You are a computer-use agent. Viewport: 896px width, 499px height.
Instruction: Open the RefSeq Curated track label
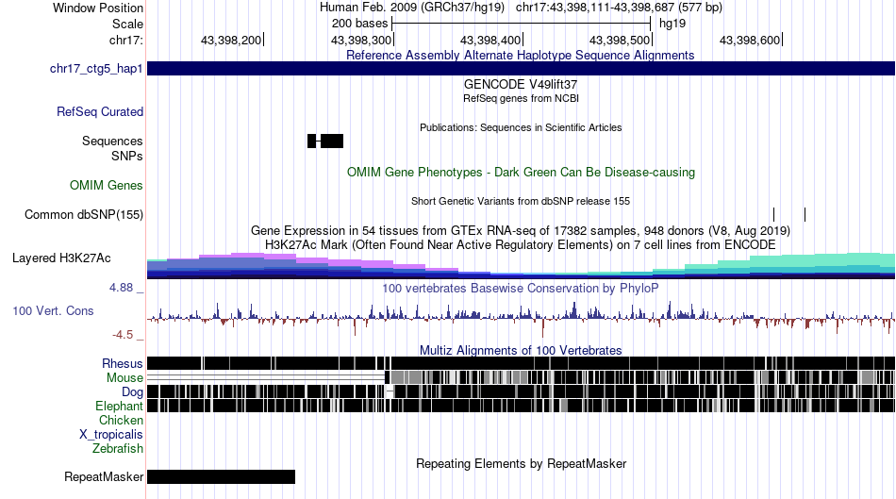(x=100, y=111)
